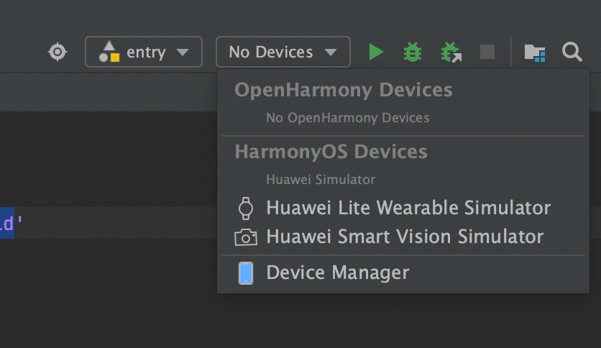Click the No Devices dropdown arrow

point(331,52)
